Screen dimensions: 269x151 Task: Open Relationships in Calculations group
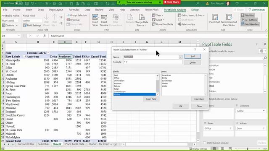point(187,24)
